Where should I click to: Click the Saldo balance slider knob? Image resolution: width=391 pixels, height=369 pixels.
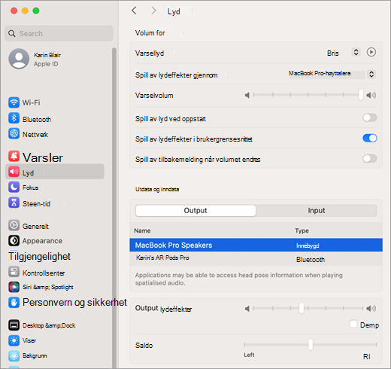[311, 345]
